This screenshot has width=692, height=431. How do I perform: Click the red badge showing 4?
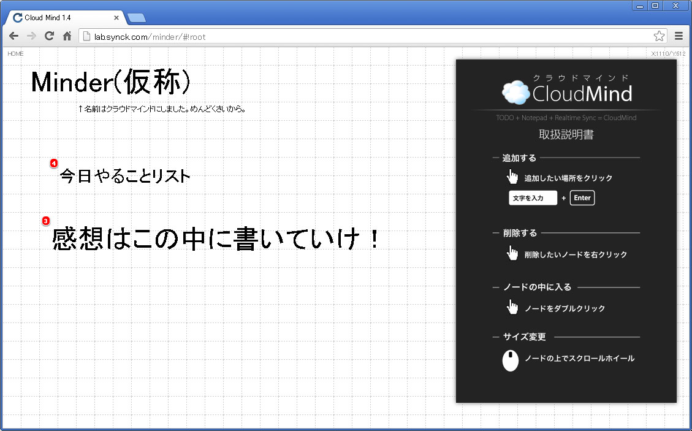54,164
